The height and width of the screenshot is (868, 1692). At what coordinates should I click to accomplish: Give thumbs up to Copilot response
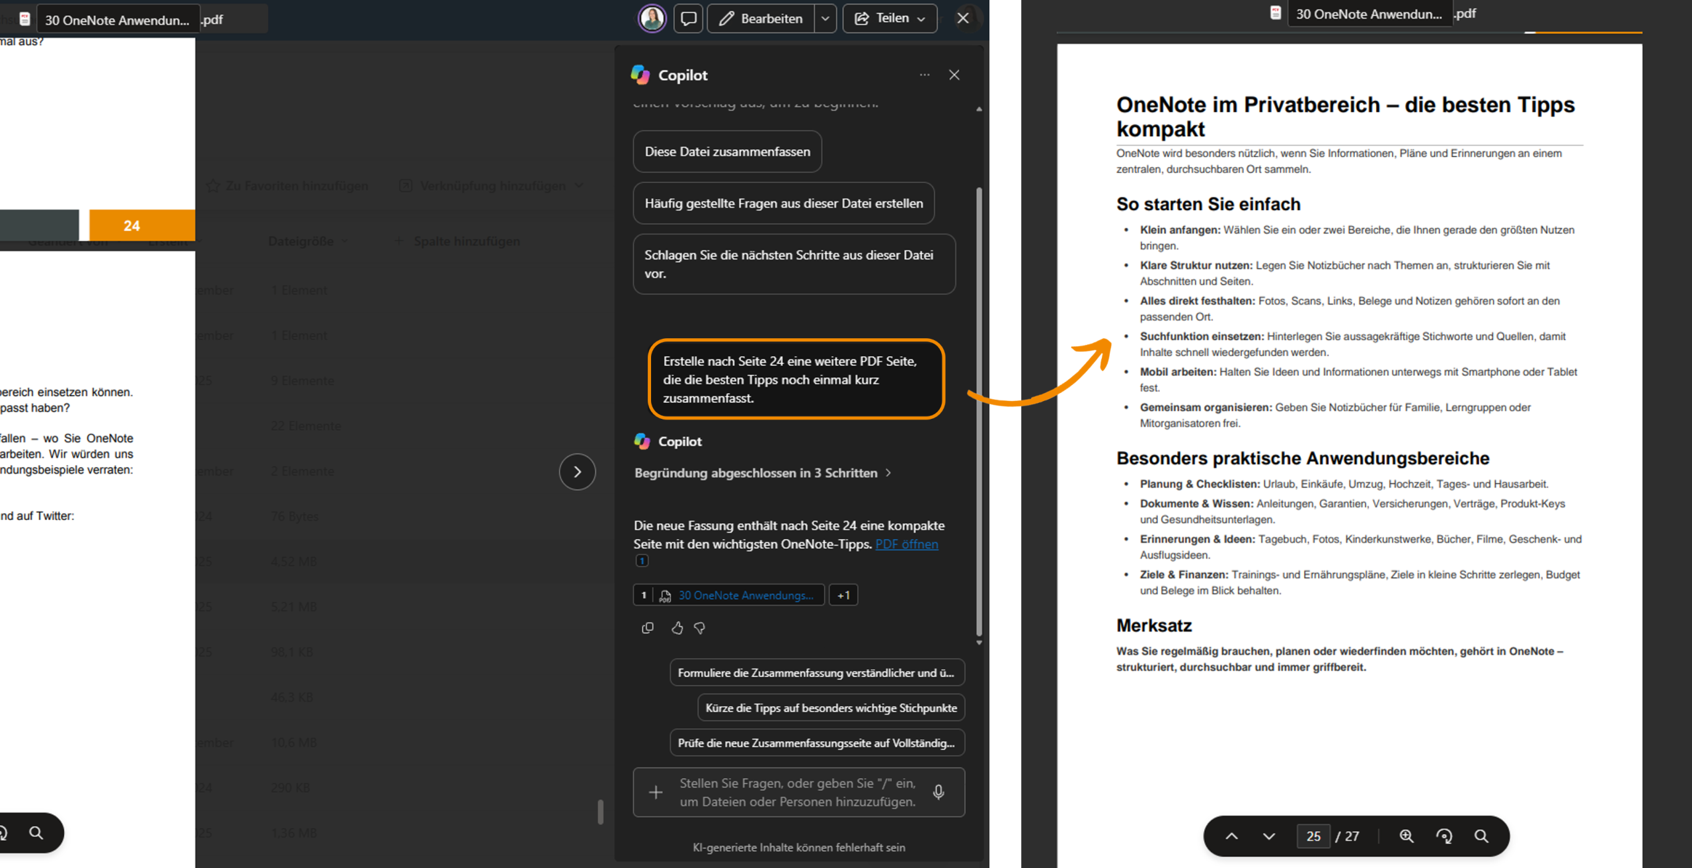point(677,628)
